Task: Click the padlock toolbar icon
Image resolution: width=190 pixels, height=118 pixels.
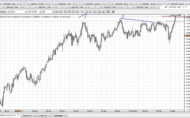Action: [x=61, y=12]
